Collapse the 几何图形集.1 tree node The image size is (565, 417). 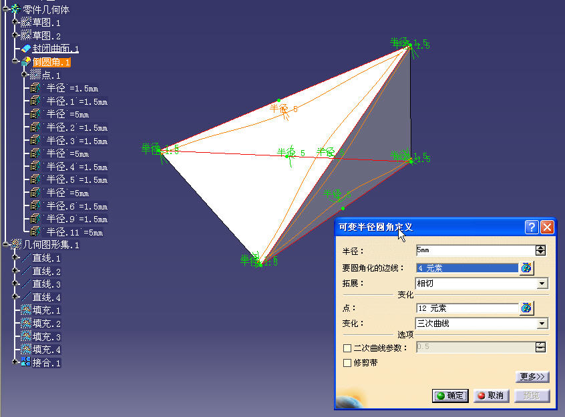click(6, 244)
